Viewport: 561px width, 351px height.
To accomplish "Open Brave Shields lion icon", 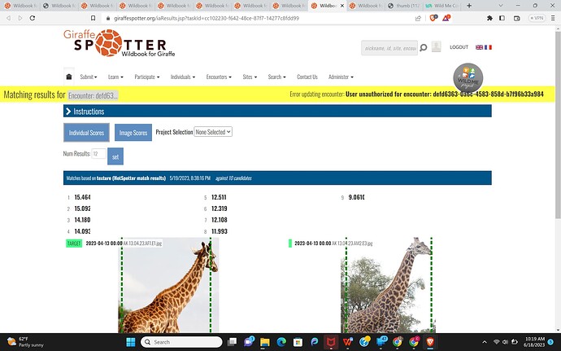I will [433, 18].
